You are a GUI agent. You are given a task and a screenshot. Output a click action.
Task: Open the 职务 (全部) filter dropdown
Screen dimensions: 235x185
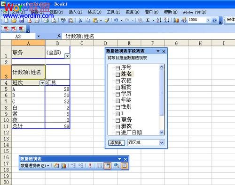click(67, 56)
